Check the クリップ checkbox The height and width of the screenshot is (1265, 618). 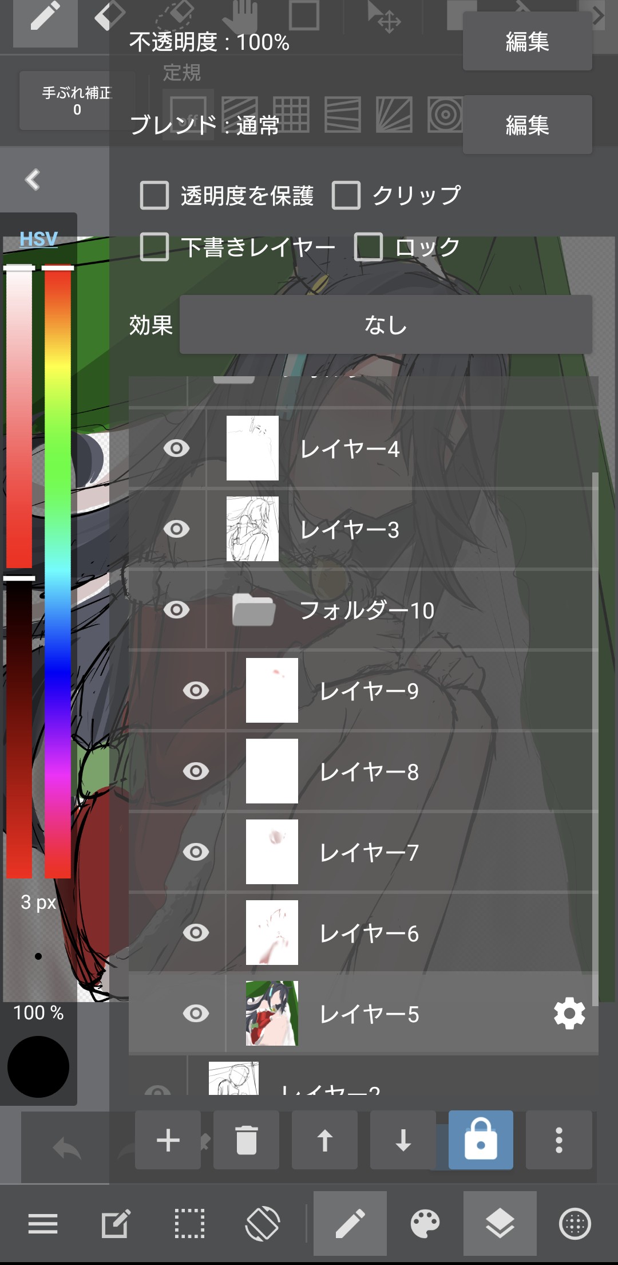click(x=346, y=195)
